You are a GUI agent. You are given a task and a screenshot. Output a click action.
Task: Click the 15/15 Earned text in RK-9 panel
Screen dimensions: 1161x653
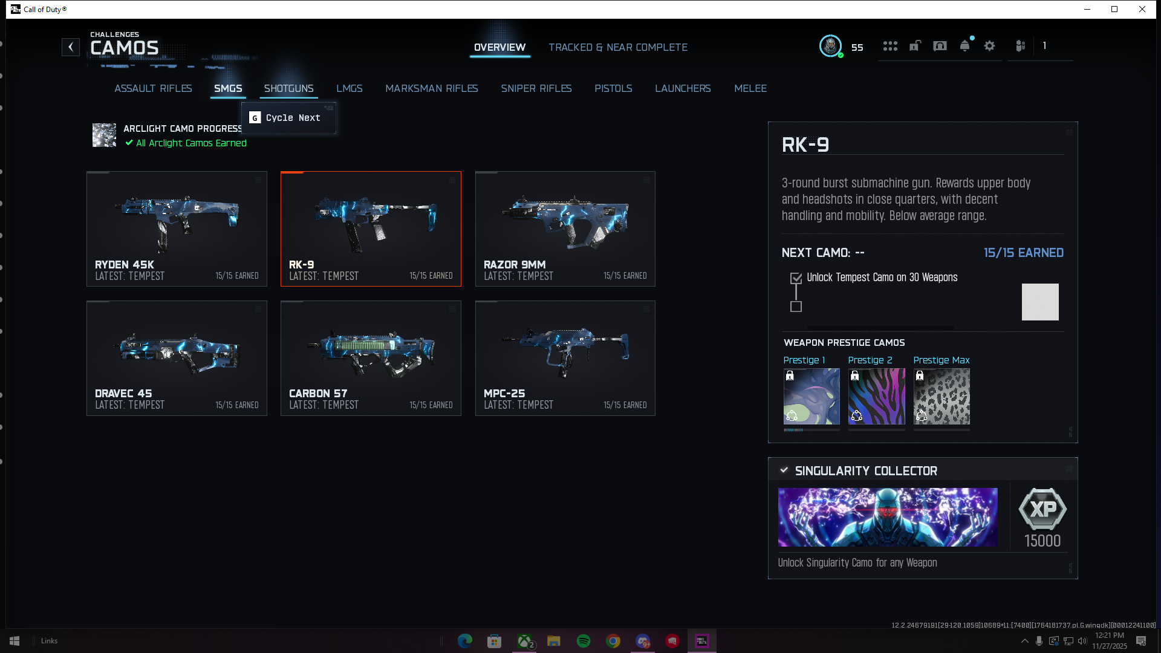tap(1023, 253)
